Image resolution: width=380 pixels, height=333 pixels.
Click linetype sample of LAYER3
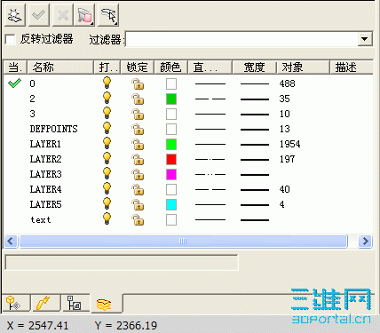210,175
